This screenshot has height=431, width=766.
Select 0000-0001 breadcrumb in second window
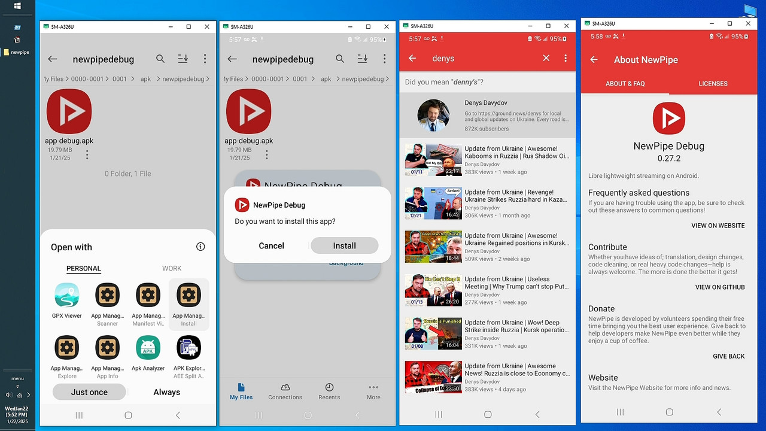coord(268,79)
